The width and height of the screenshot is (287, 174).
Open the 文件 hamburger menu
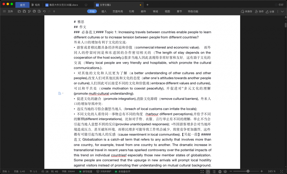tap(8, 11)
